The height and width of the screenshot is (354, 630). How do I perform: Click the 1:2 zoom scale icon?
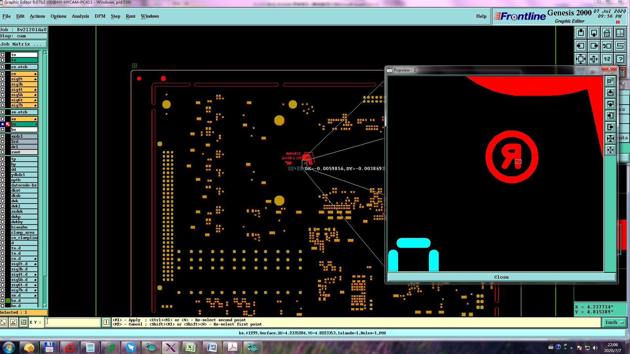pyautogui.click(x=607, y=59)
